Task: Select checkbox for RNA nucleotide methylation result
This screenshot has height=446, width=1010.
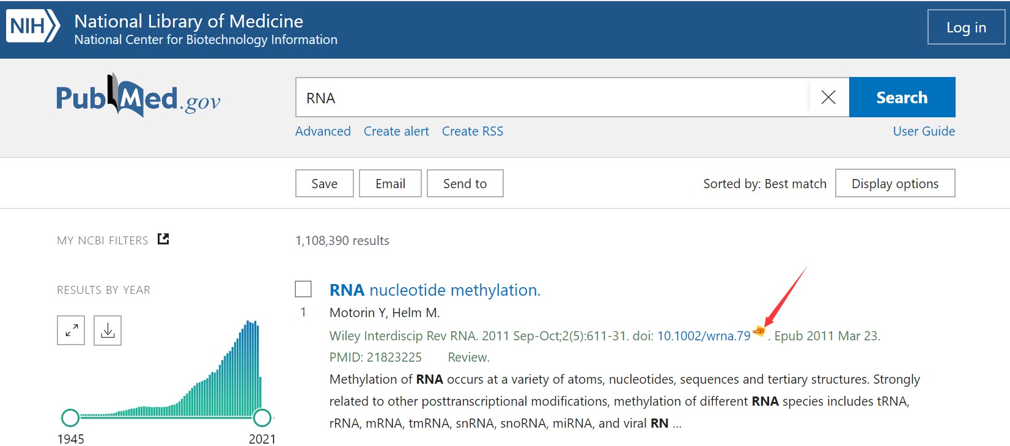Action: (x=303, y=289)
